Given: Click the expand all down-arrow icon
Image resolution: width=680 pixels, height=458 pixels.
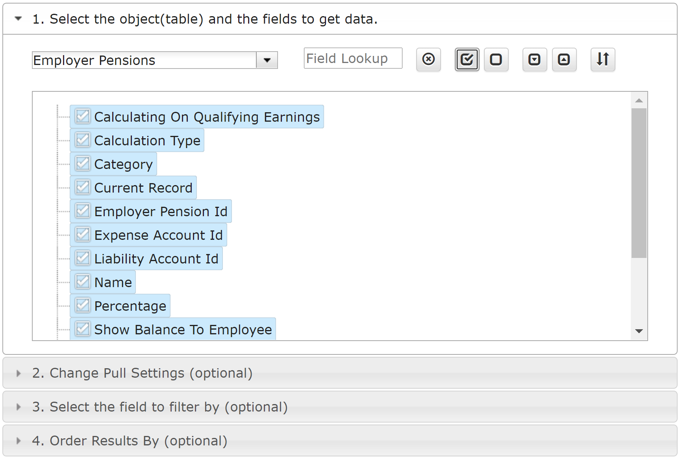Looking at the screenshot, I should (535, 59).
